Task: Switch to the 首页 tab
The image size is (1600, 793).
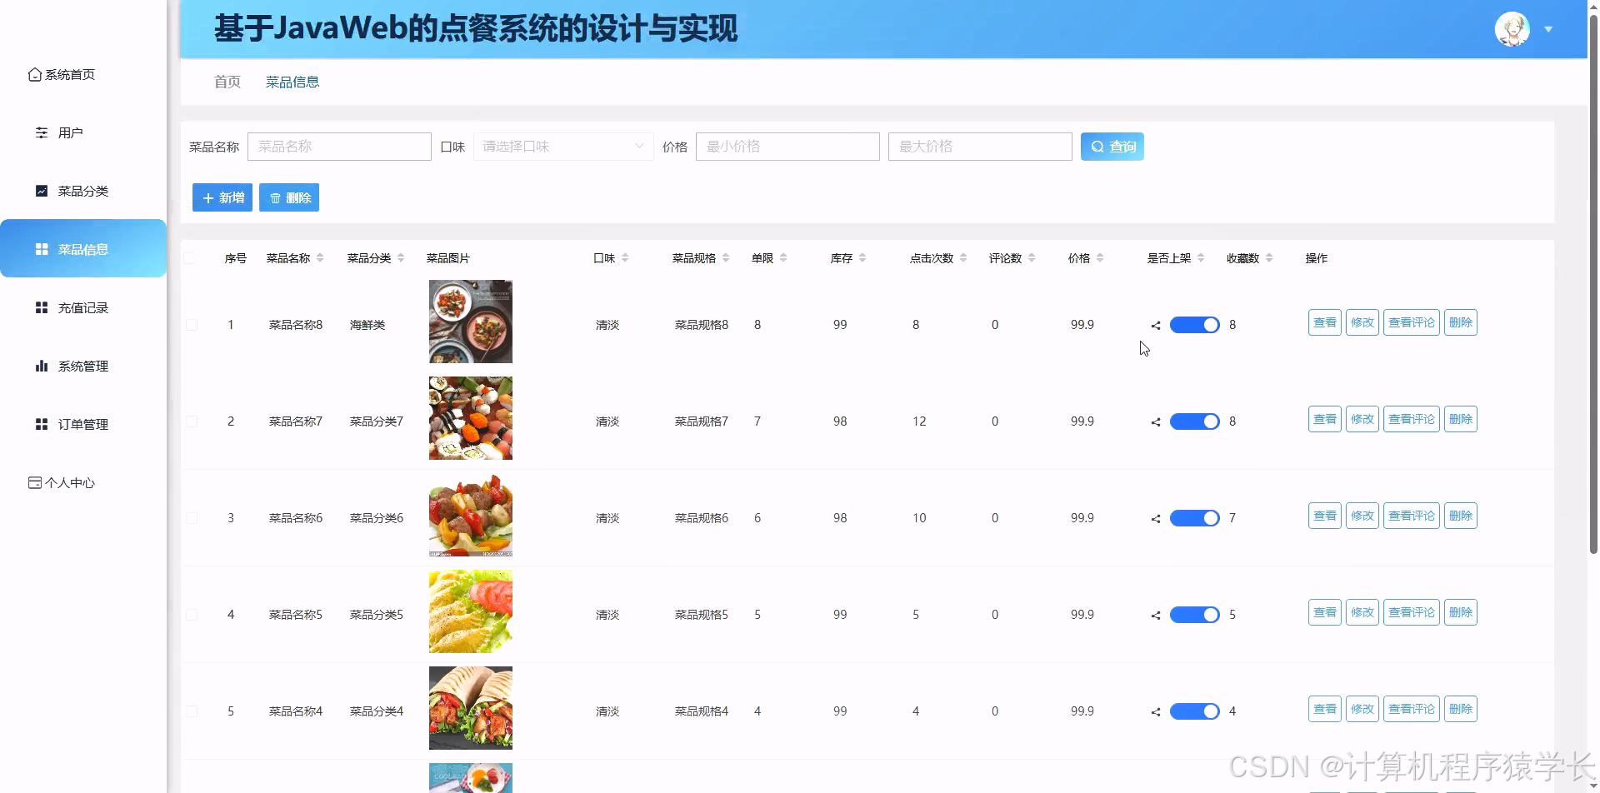Action: click(x=226, y=81)
